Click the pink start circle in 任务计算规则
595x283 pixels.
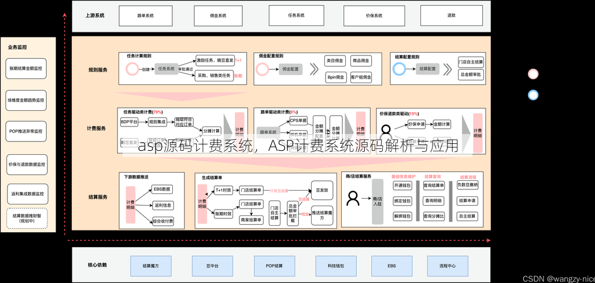(132, 69)
